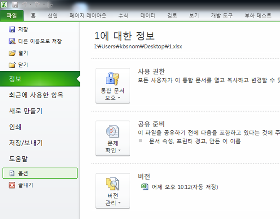This screenshot has width=280, height=219.
Task: Open the 버전 관리 dropdown button
Action: [x=113, y=191]
